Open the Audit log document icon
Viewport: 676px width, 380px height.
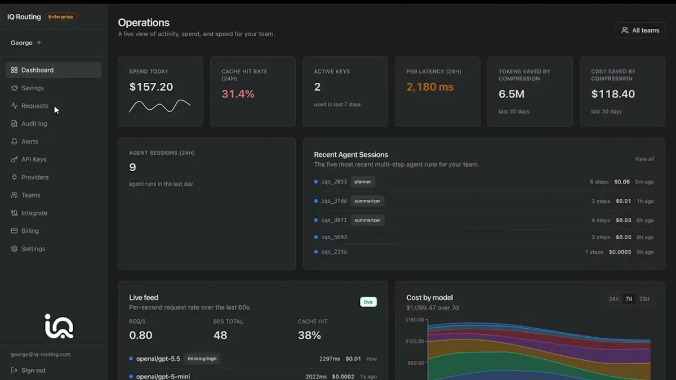pos(15,124)
